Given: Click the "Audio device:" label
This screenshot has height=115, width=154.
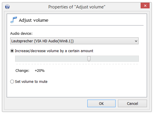Looking at the screenshot, I should click(x=21, y=34).
